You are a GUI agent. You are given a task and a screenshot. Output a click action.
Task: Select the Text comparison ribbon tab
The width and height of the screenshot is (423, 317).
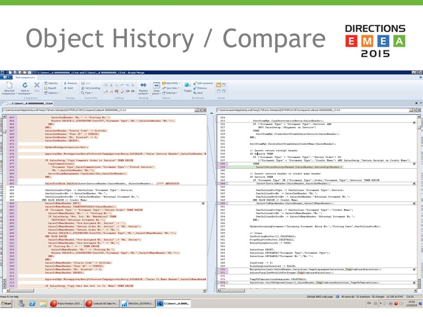pyautogui.click(x=25, y=77)
